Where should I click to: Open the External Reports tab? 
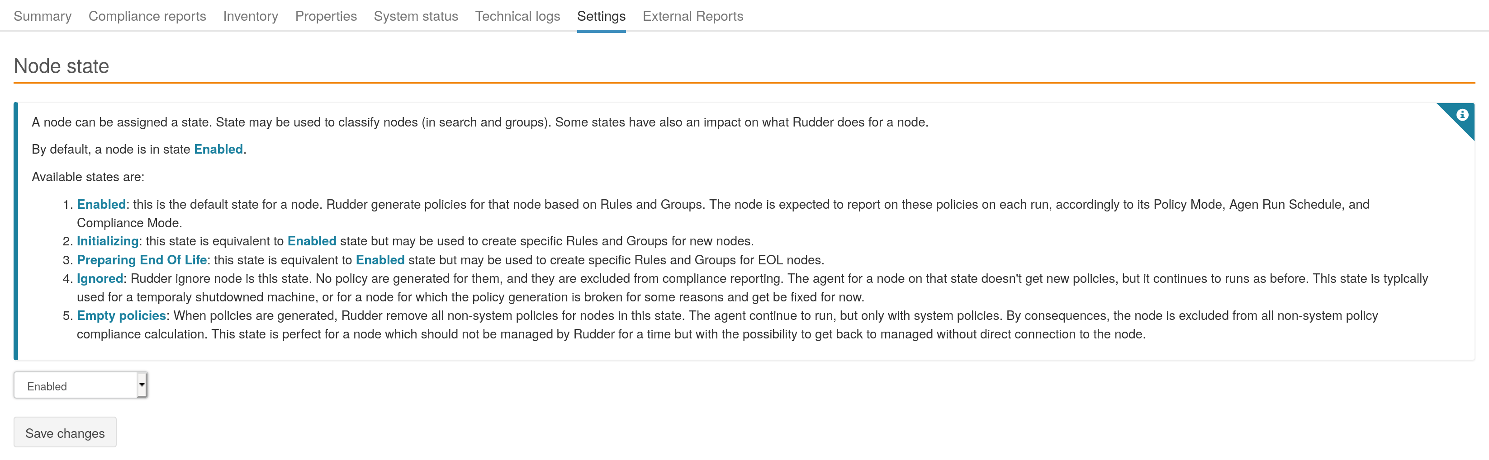click(x=692, y=16)
